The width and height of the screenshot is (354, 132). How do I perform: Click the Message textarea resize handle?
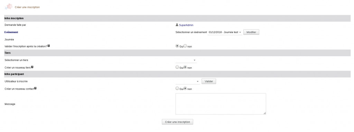coord(264,113)
